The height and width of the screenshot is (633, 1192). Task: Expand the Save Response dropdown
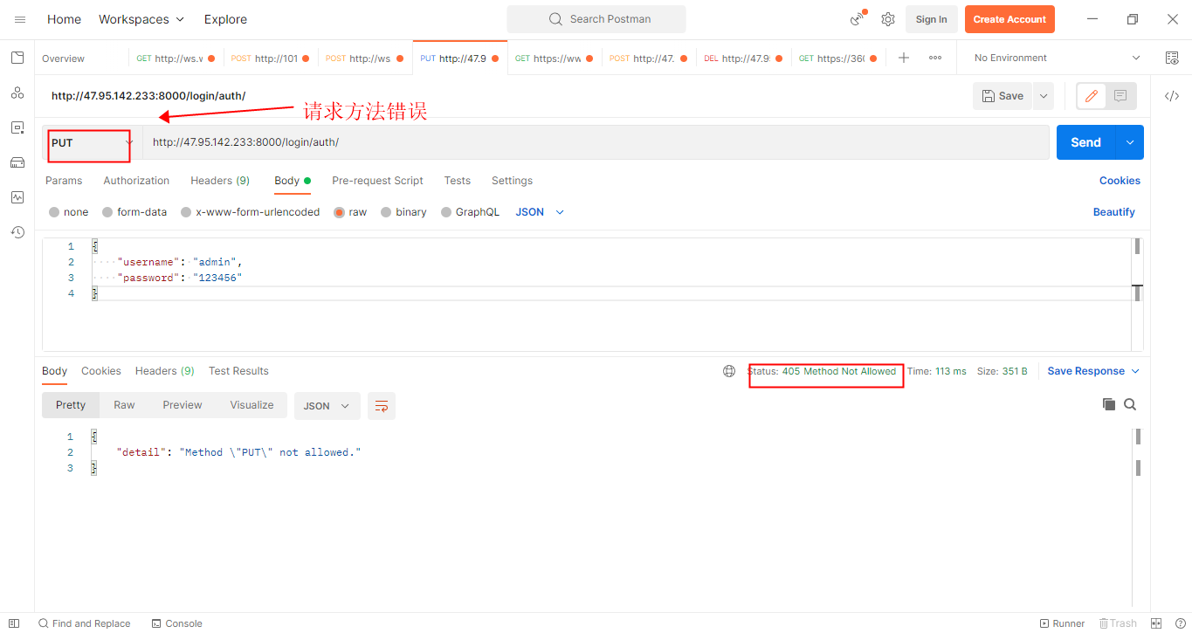point(1093,371)
